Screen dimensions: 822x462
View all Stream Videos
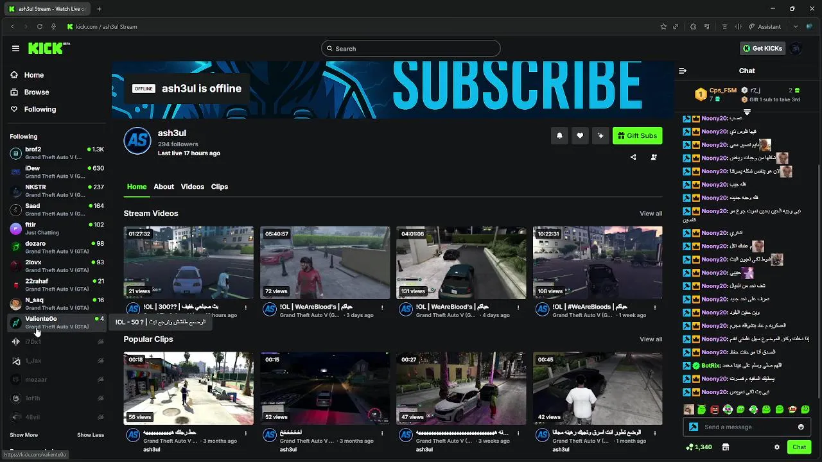tap(651, 214)
